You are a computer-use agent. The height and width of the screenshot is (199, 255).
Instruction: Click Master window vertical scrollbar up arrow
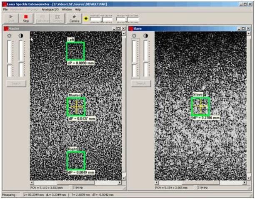(x=124, y=33)
